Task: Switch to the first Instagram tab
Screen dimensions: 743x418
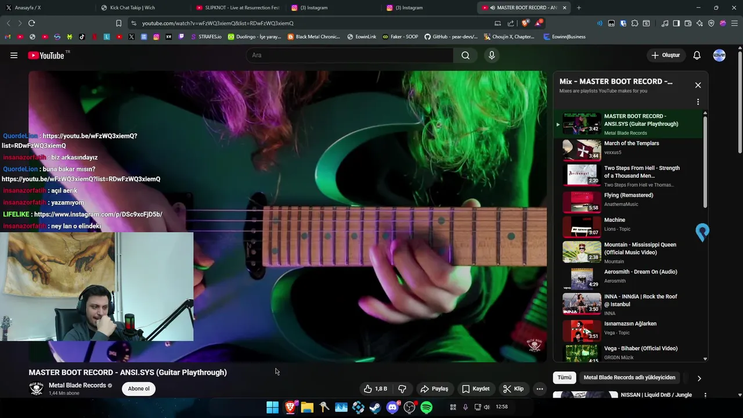Action: [333, 8]
